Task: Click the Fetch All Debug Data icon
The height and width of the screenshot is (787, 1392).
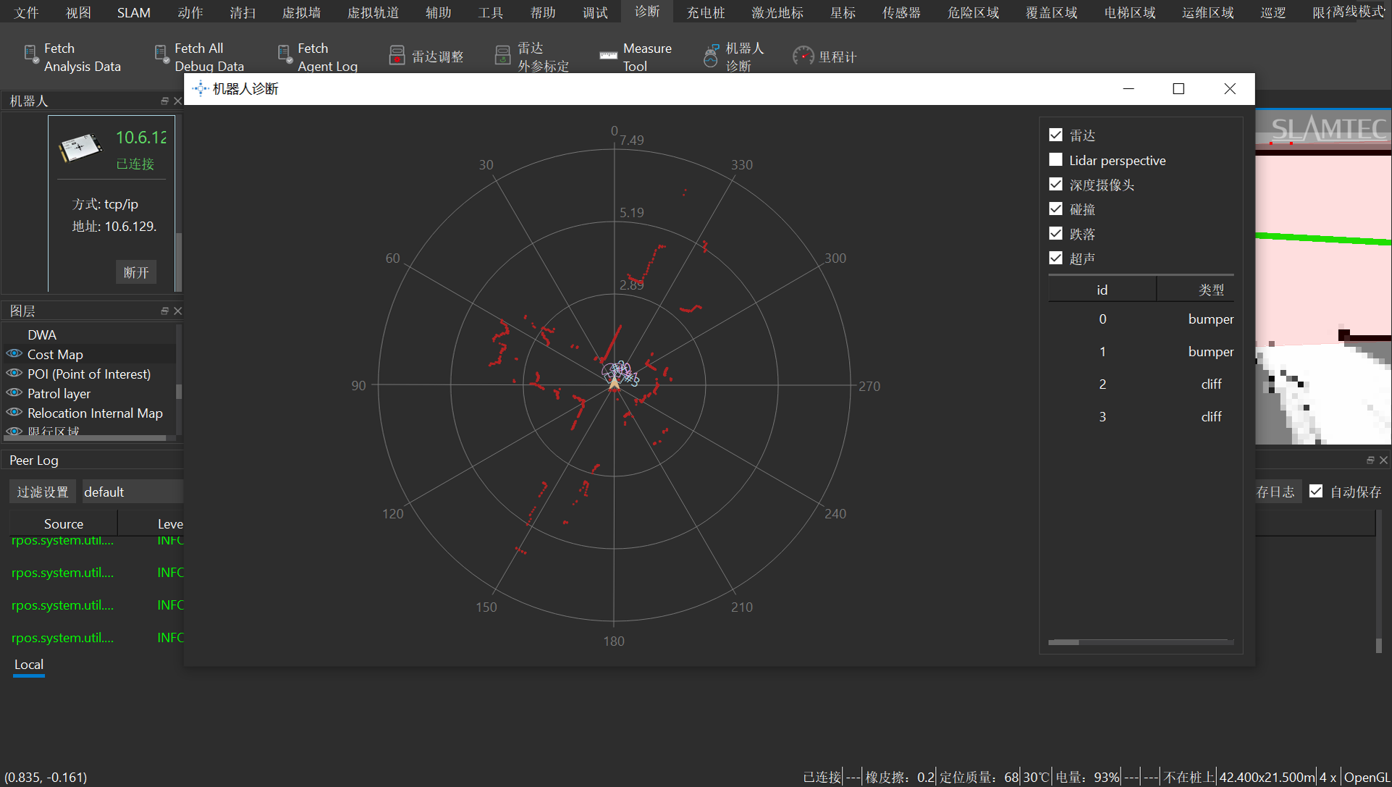Action: click(161, 55)
